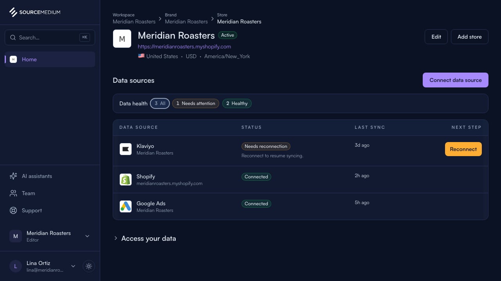The height and width of the screenshot is (281, 501).
Task: Click the Next Step column header
Action: [467, 127]
